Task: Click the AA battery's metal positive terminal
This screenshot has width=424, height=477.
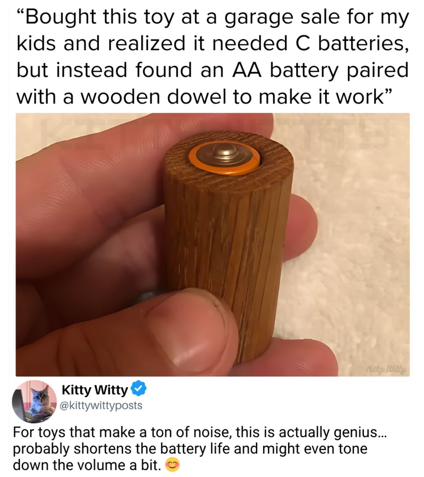Action: 225,154
